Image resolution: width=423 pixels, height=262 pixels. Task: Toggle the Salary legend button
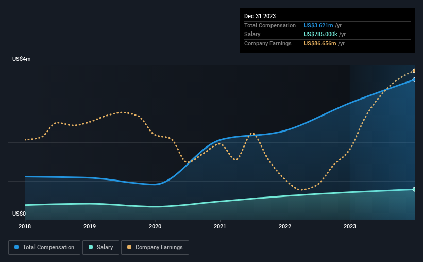(100, 248)
